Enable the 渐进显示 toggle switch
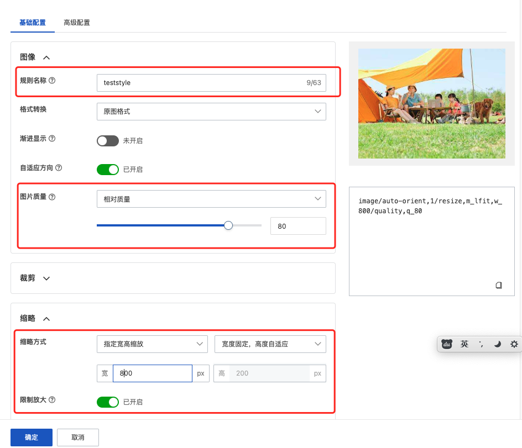 pyautogui.click(x=108, y=141)
